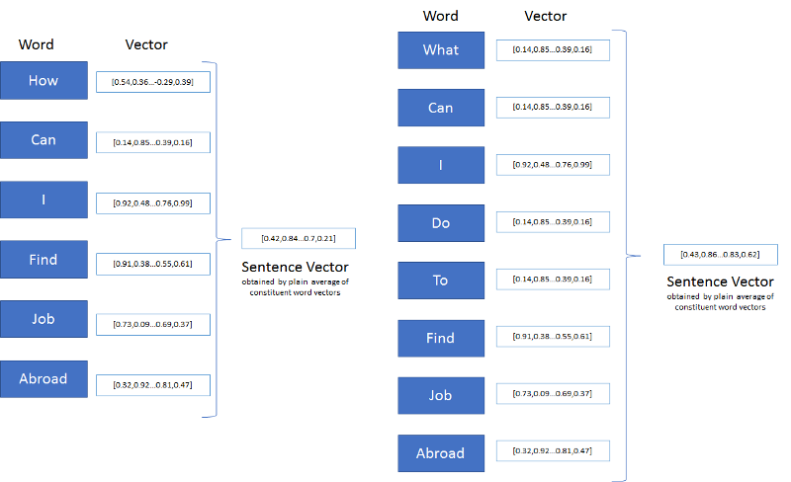791x482 pixels.
Task: Click the blue "How" word box
Action: coord(44,81)
